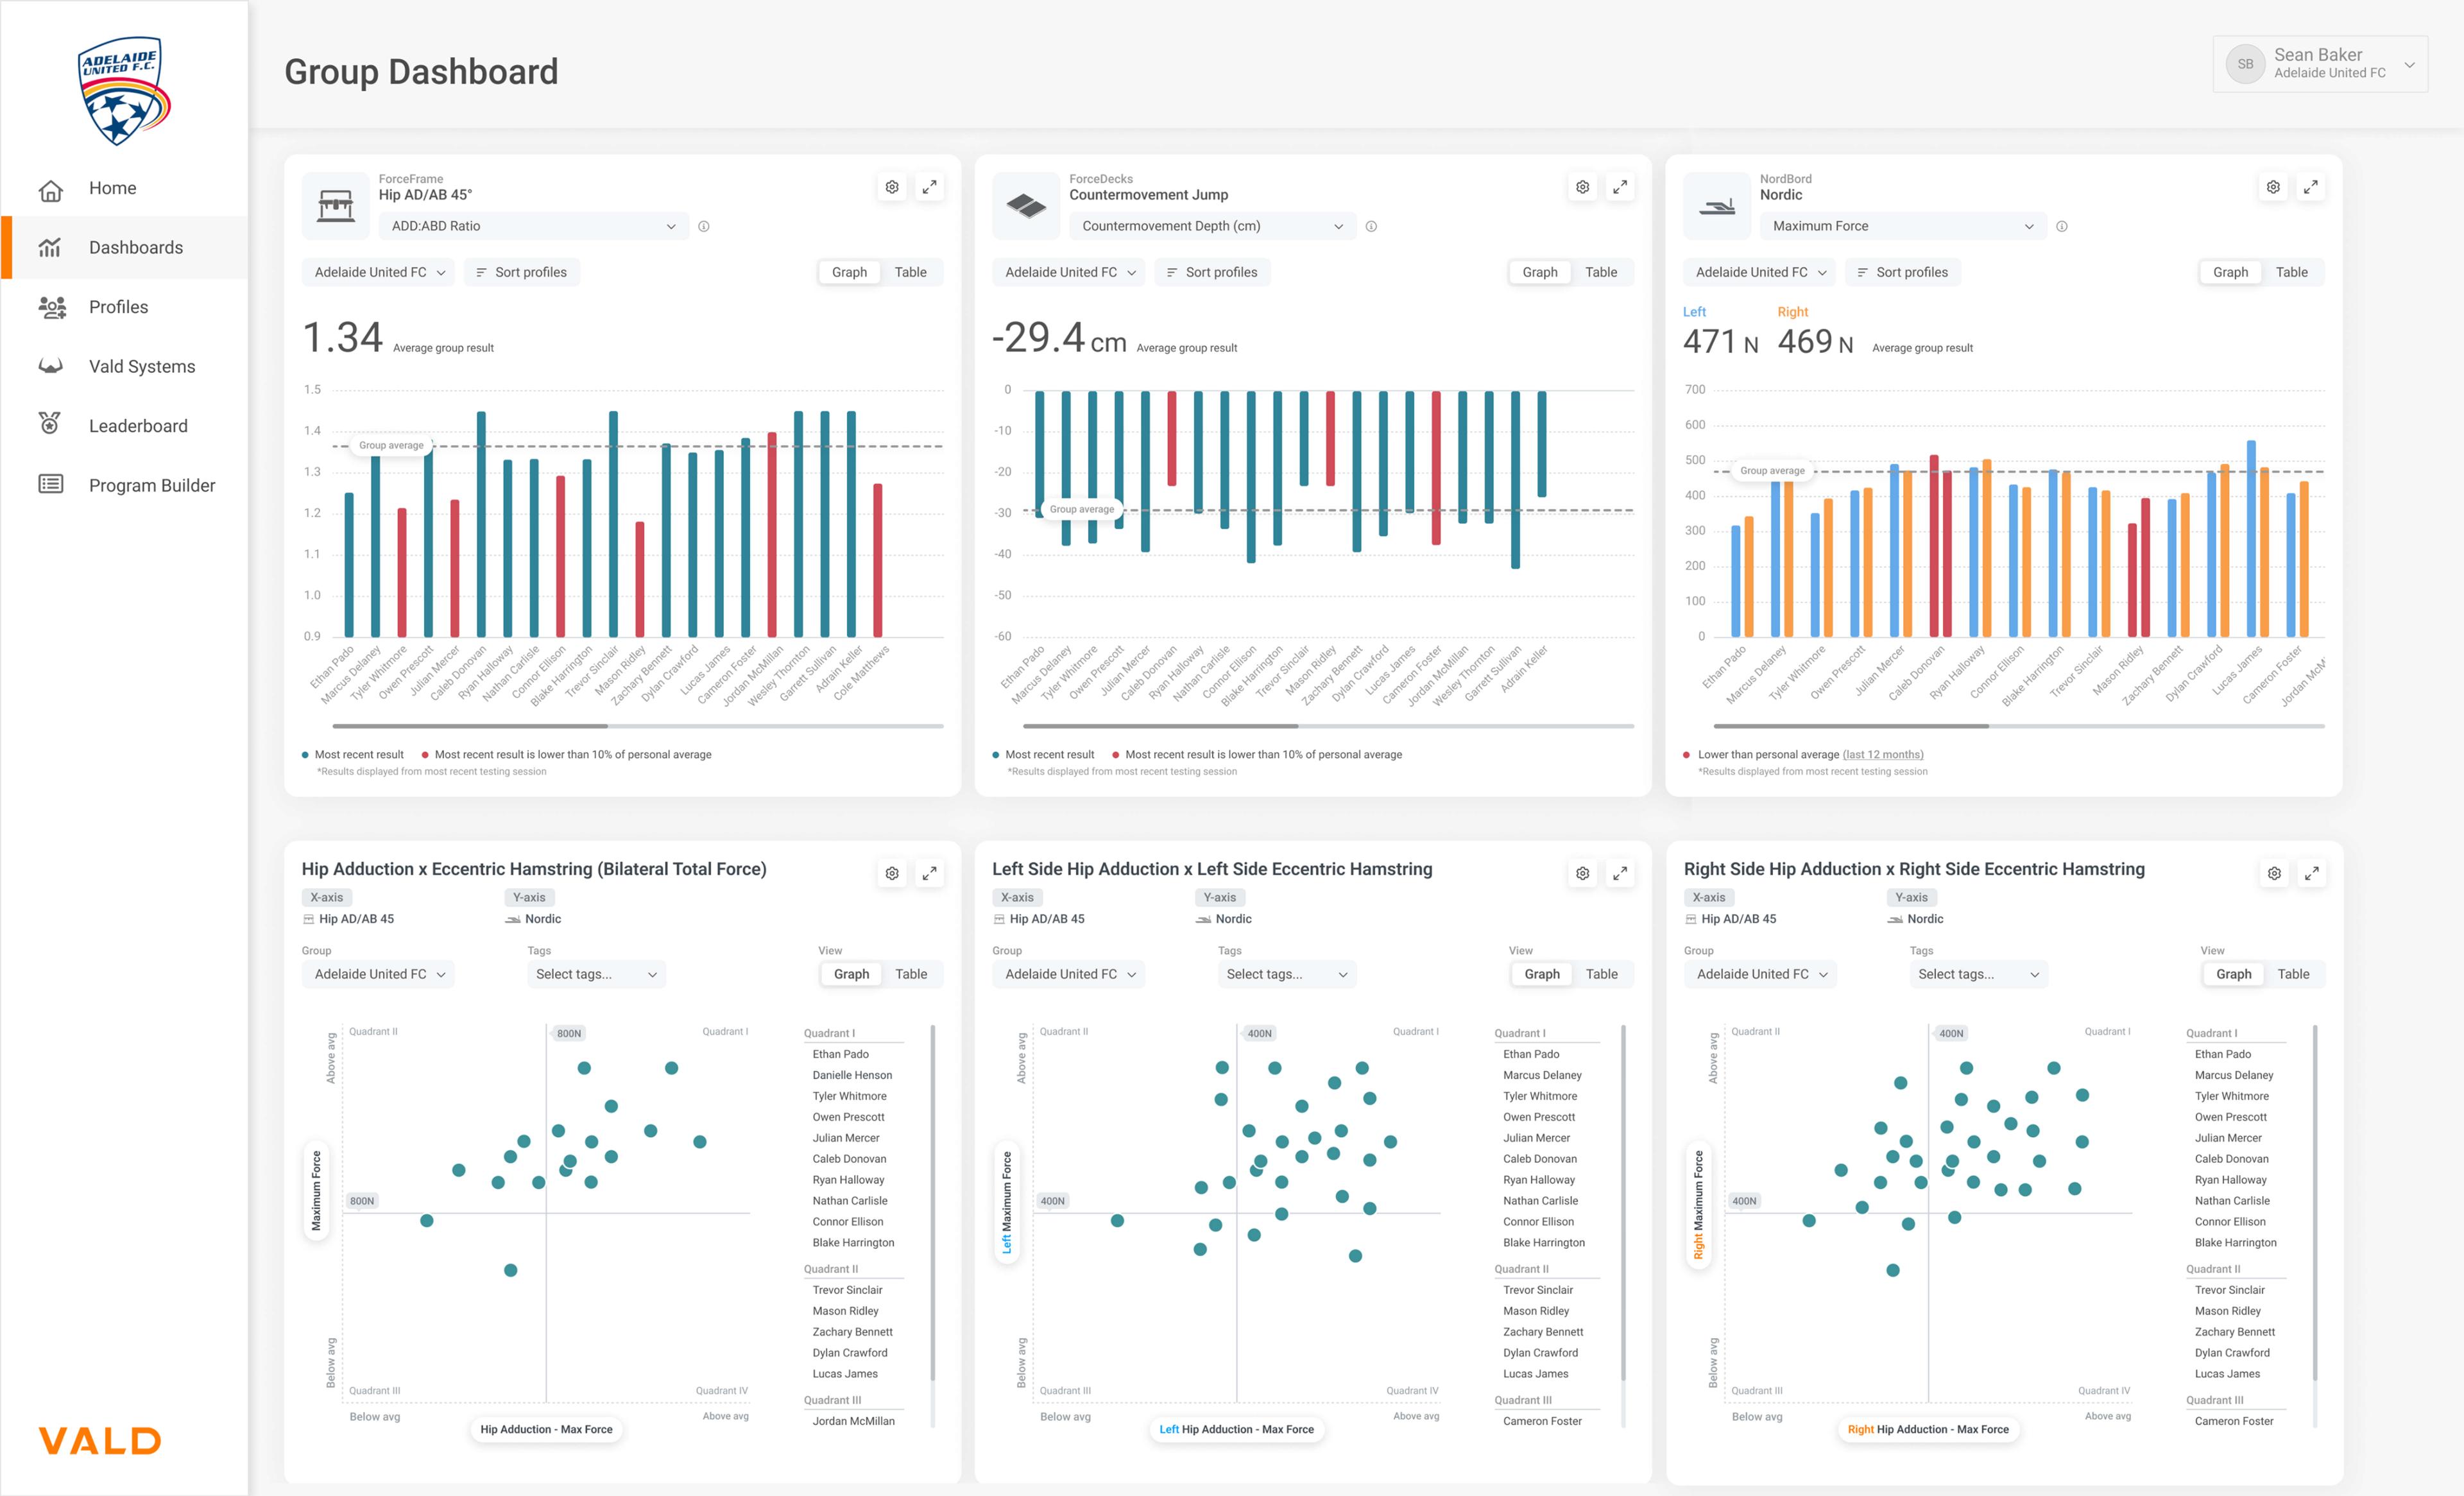Open the ADD:ABD Ratio metric dropdown
The image size is (2464, 1496).
pyautogui.click(x=534, y=226)
